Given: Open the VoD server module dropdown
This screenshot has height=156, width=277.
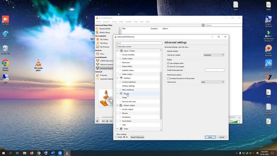Looking at the screenshot, I should [214, 55].
